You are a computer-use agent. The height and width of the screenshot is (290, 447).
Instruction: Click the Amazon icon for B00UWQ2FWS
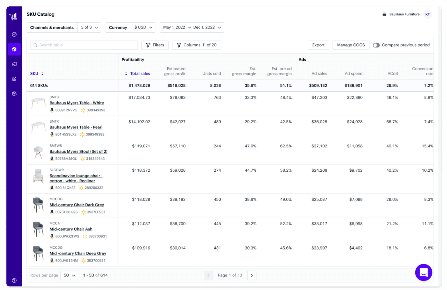click(x=52, y=236)
